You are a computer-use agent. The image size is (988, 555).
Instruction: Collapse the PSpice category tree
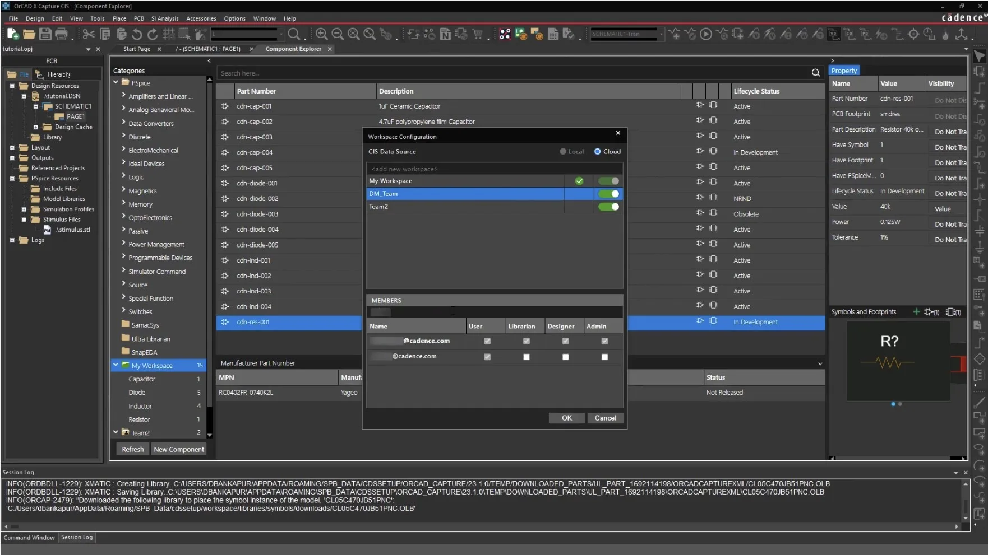(x=116, y=82)
